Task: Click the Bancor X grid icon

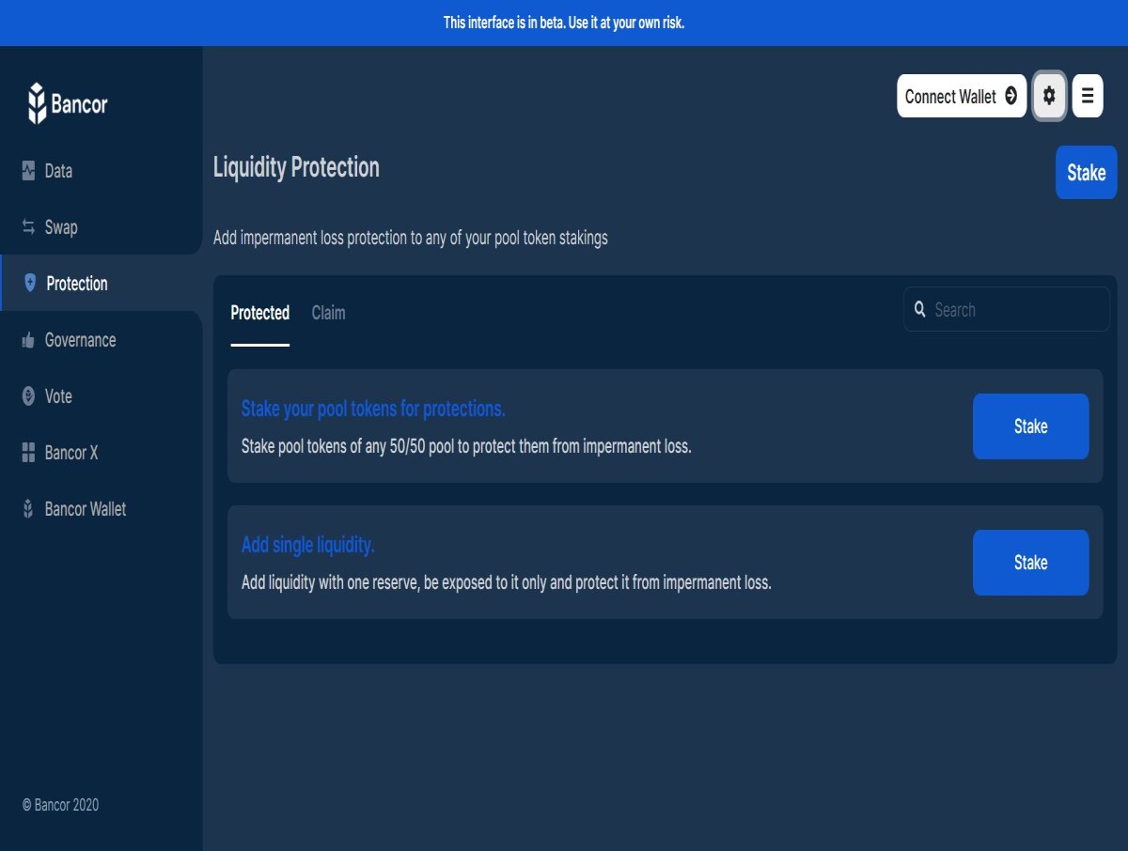Action: [28, 453]
